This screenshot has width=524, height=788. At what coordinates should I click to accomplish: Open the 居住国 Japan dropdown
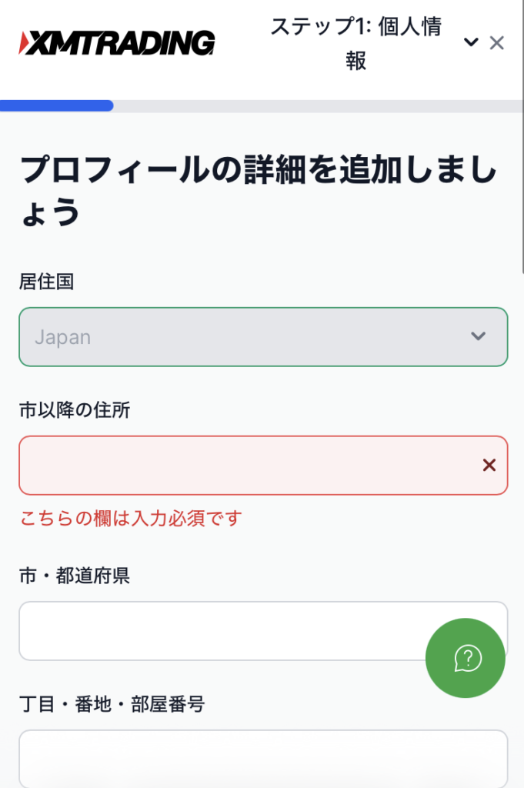click(263, 337)
